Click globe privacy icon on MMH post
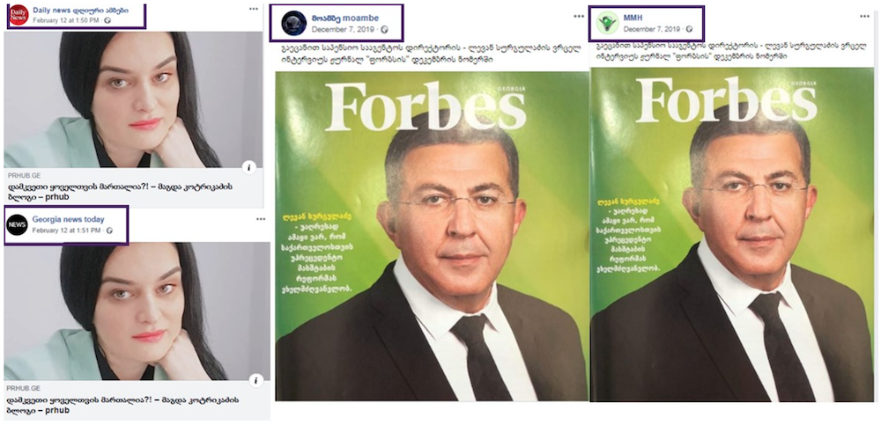The height and width of the screenshot is (425, 881). [690, 29]
